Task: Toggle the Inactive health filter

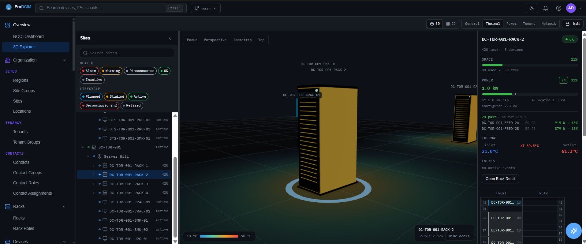Action: tap(92, 80)
